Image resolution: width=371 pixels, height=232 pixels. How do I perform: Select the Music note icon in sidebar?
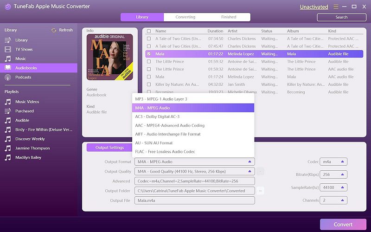point(8,59)
